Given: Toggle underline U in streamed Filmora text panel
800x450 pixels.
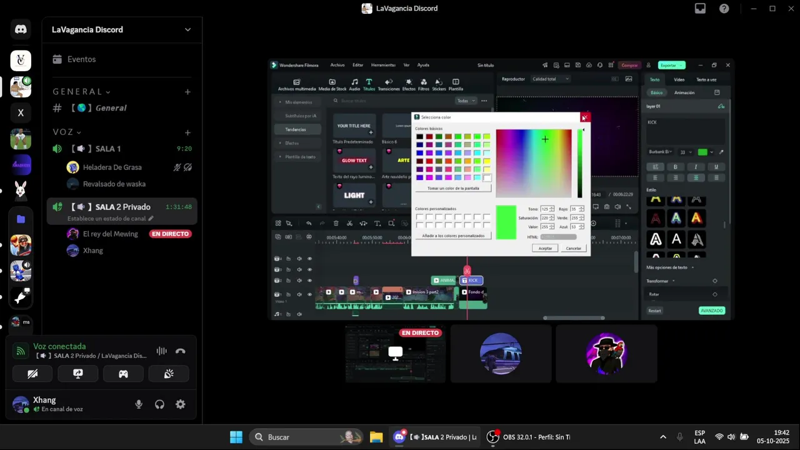Looking at the screenshot, I should tap(716, 167).
